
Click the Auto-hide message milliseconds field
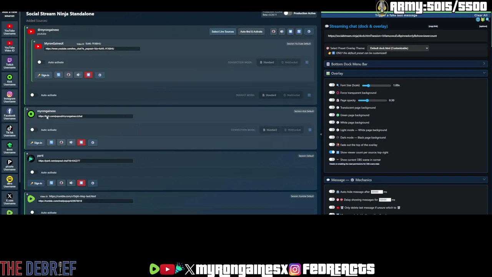[377, 192]
